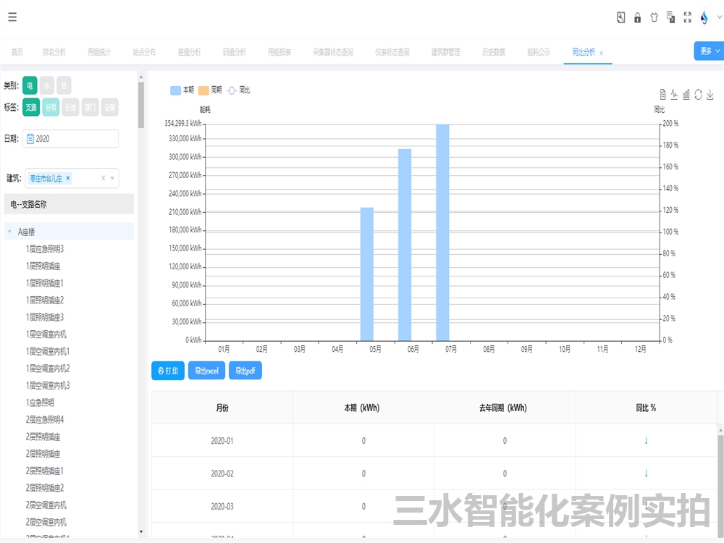Switch chart to bar view icon
The width and height of the screenshot is (724, 543).
[686, 93]
